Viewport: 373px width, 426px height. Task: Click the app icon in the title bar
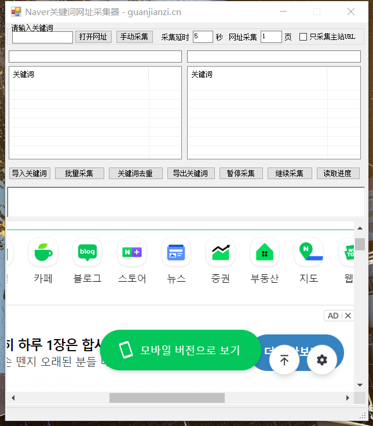(x=16, y=12)
